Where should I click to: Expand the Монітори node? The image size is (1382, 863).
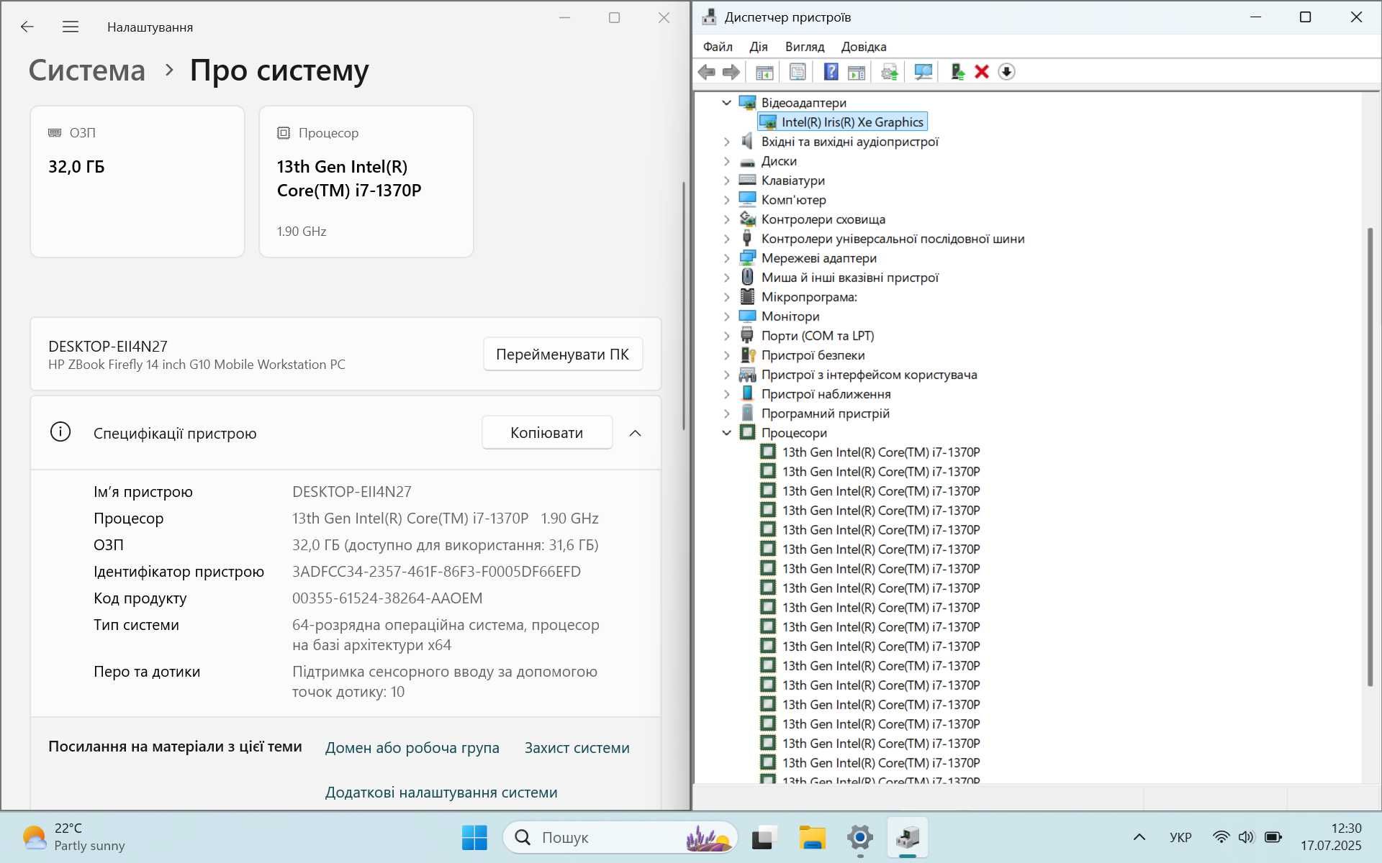click(x=726, y=316)
